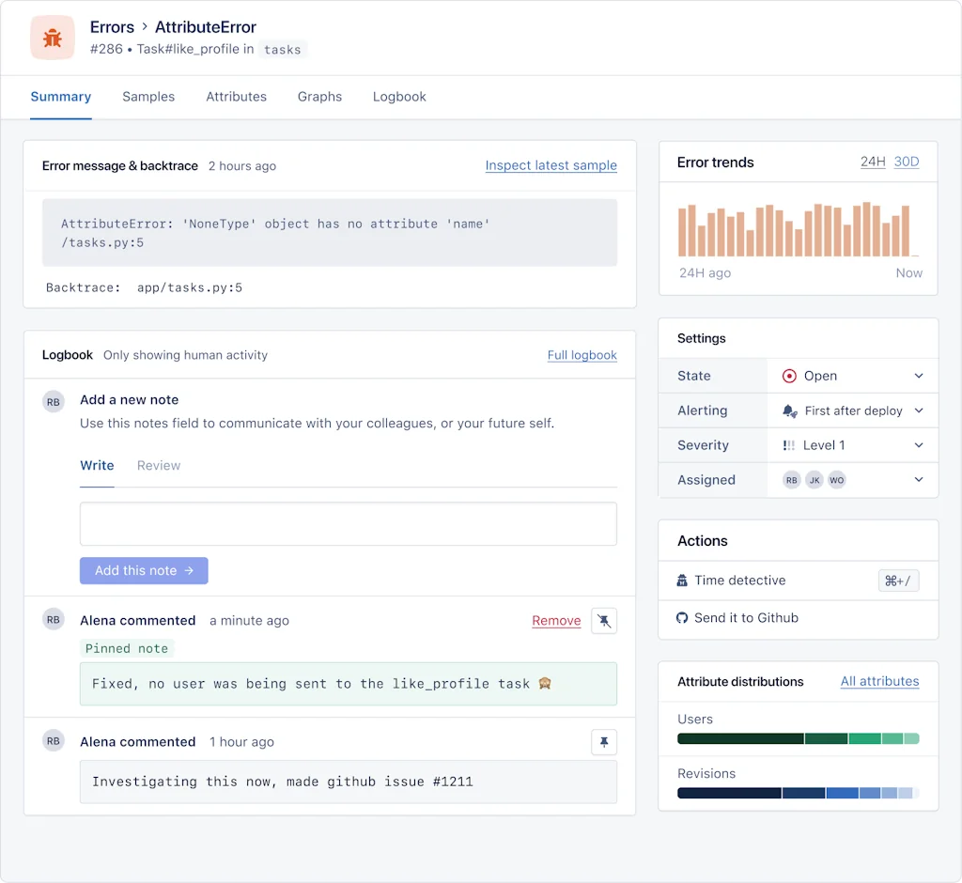Click the JK assignee avatar

815,480
